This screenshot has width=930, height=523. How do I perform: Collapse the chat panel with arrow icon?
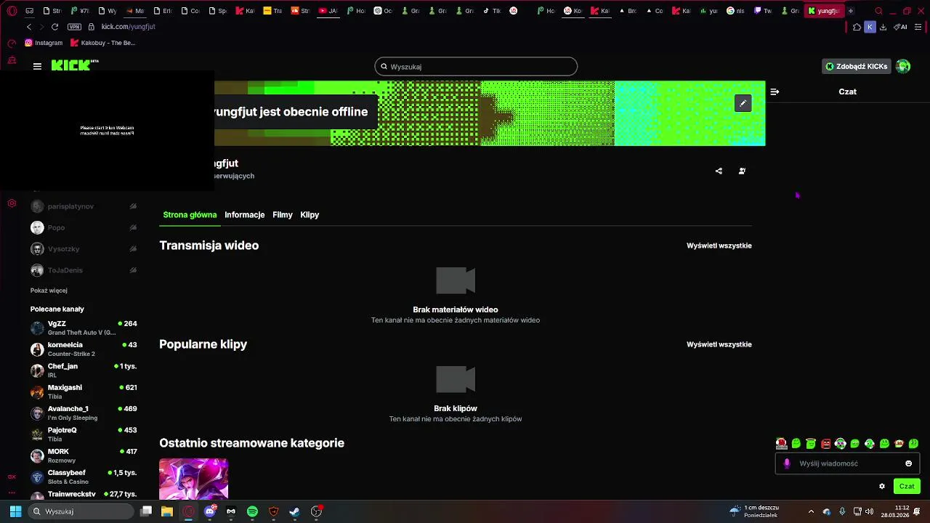(775, 92)
